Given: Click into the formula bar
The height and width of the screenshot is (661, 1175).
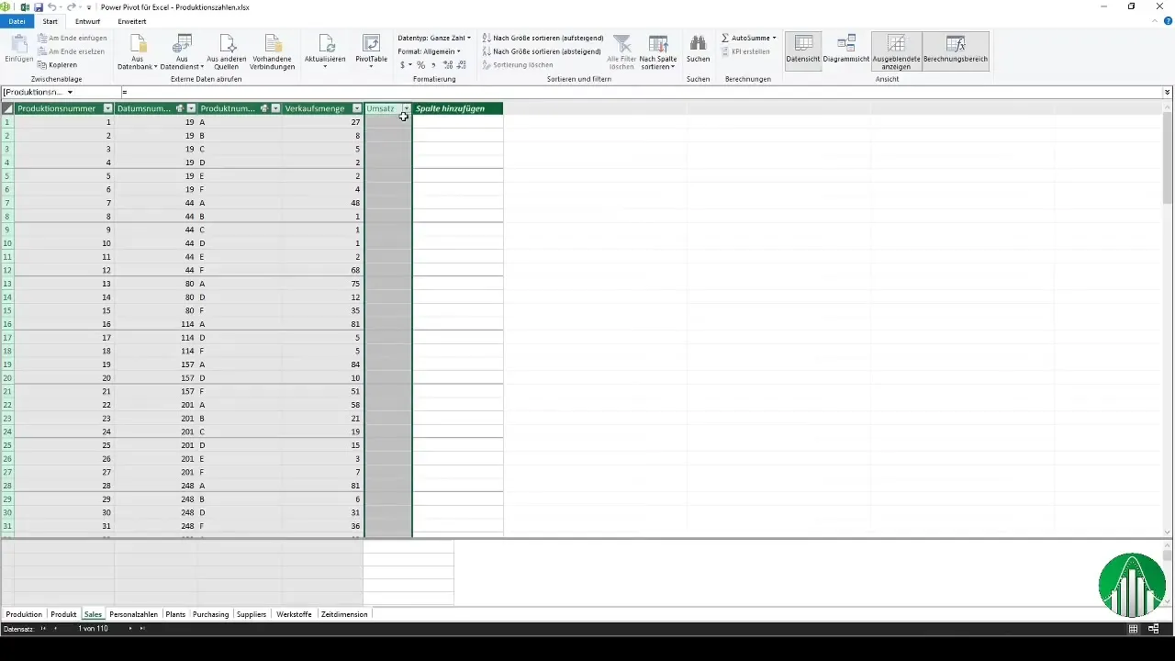Looking at the screenshot, I should (x=643, y=93).
